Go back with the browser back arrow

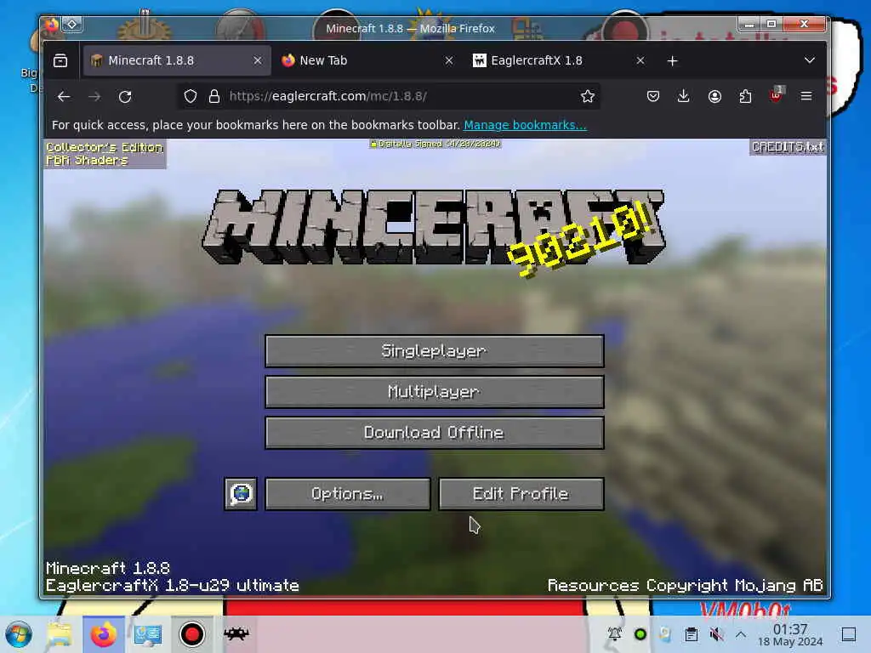[x=64, y=97]
